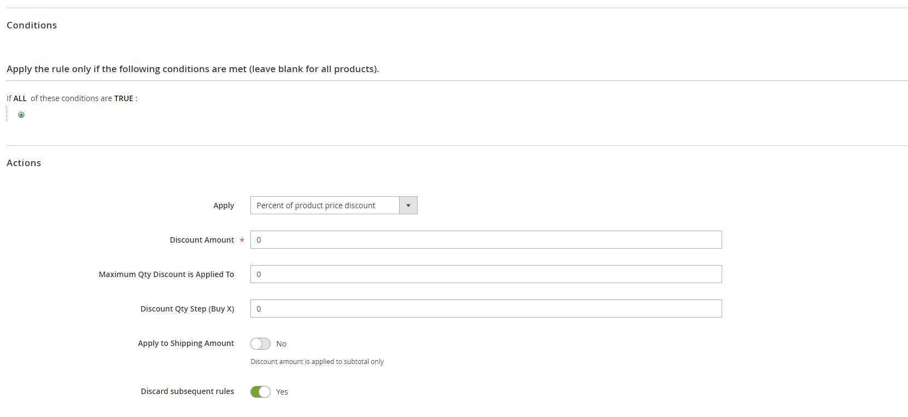Screen dimensions: 908x417
Task: Click the arrow button on the Apply dropdown
Action: [408, 205]
